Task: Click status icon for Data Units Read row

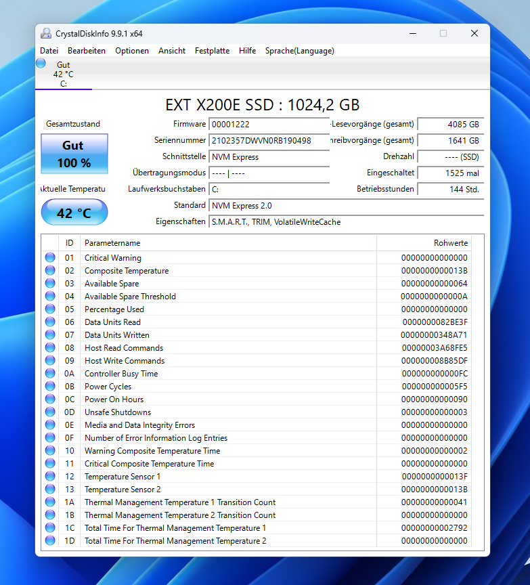Action: (x=50, y=322)
